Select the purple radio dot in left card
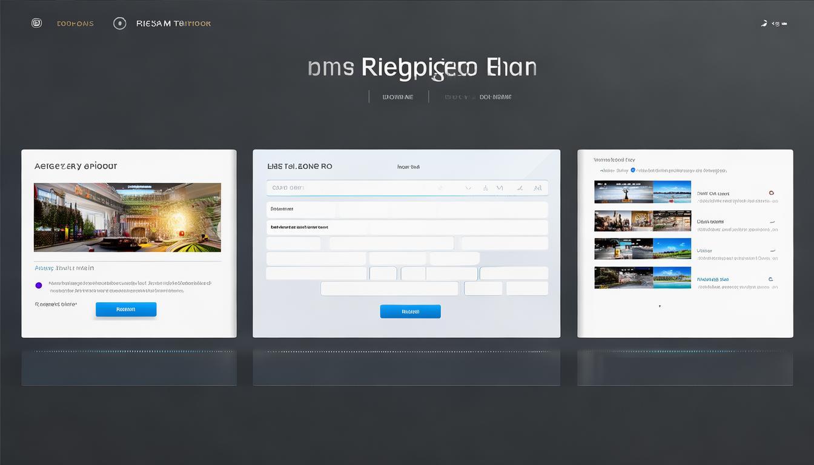814x465 pixels. point(39,285)
